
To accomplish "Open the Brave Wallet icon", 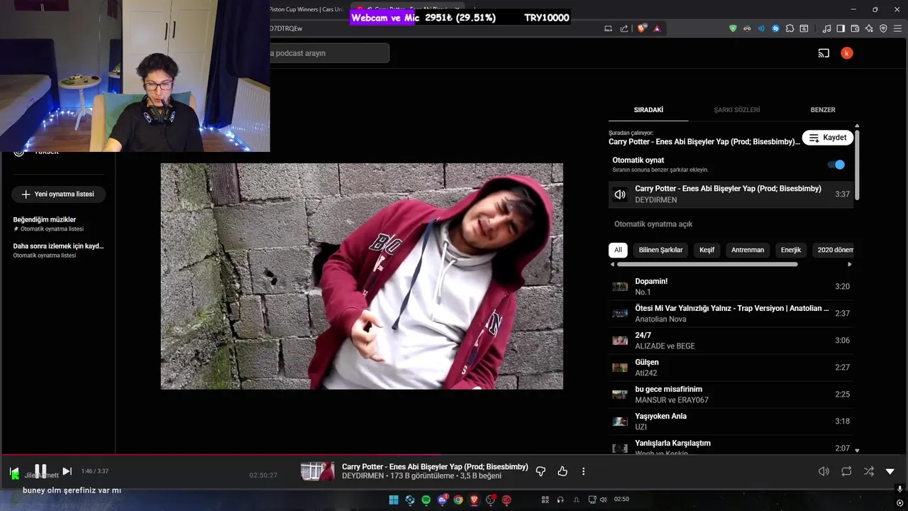I will pyautogui.click(x=855, y=28).
